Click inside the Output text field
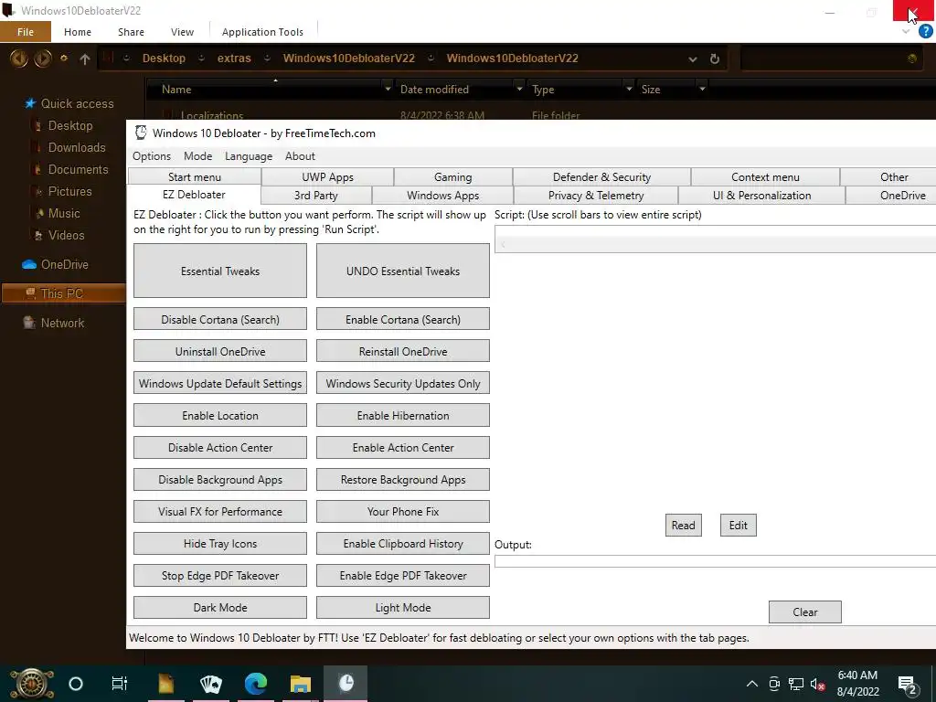 [x=715, y=561]
